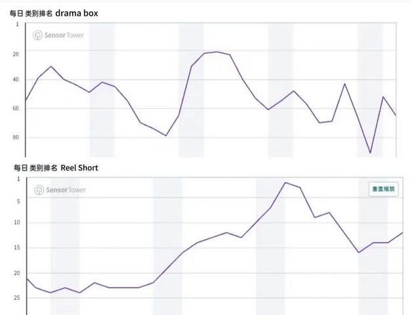Viewport: 420px width, 315px height.
Task: Click the "5" y-axis label in Reel Short chart
Action: [16, 201]
